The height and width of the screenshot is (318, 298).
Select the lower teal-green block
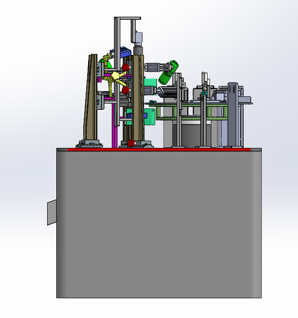coord(150,117)
